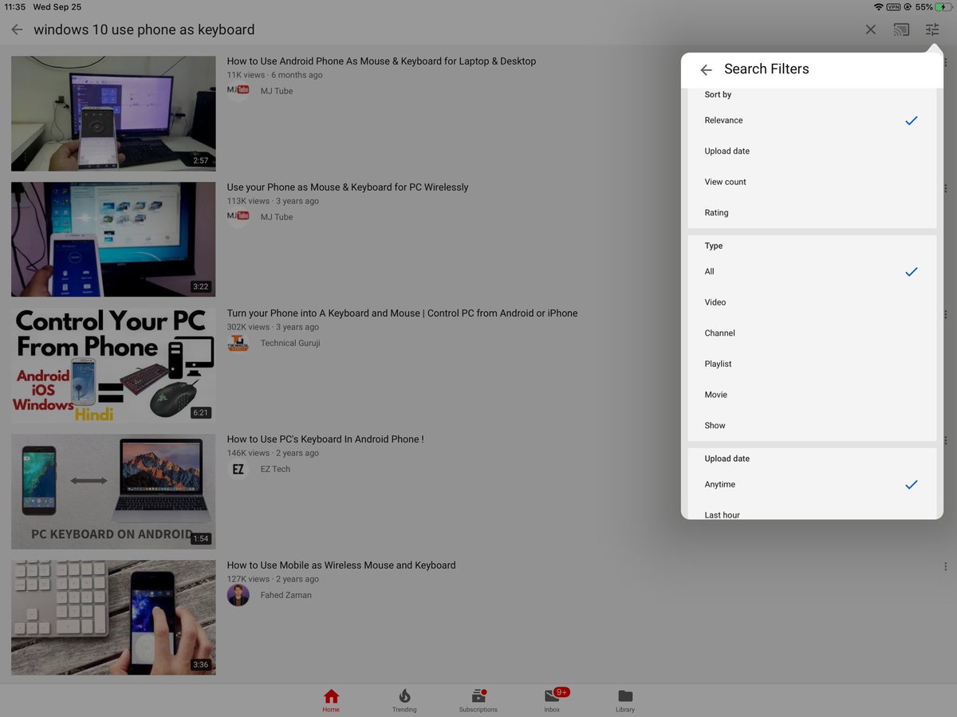Open the Cast to device icon
The image size is (957, 717).
point(901,30)
